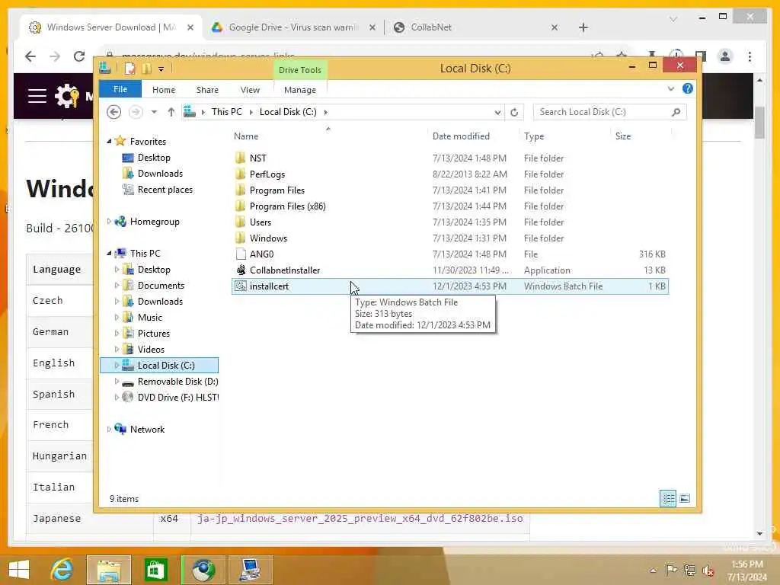Open Chrome menu three dots

pyautogui.click(x=750, y=56)
